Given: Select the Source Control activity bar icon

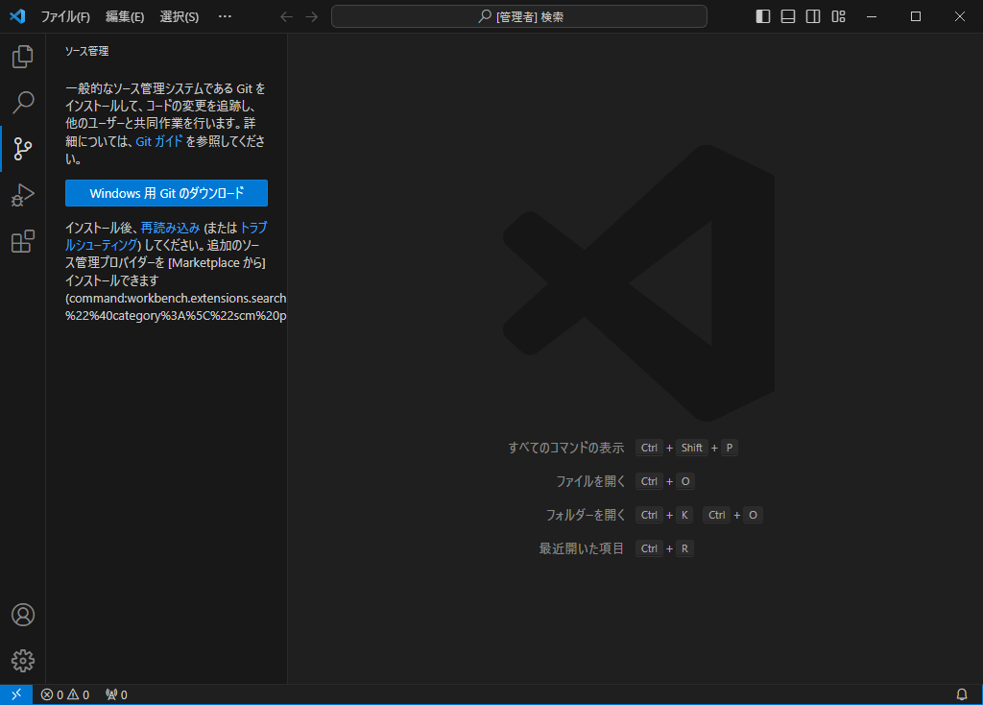Looking at the screenshot, I should coord(23,149).
